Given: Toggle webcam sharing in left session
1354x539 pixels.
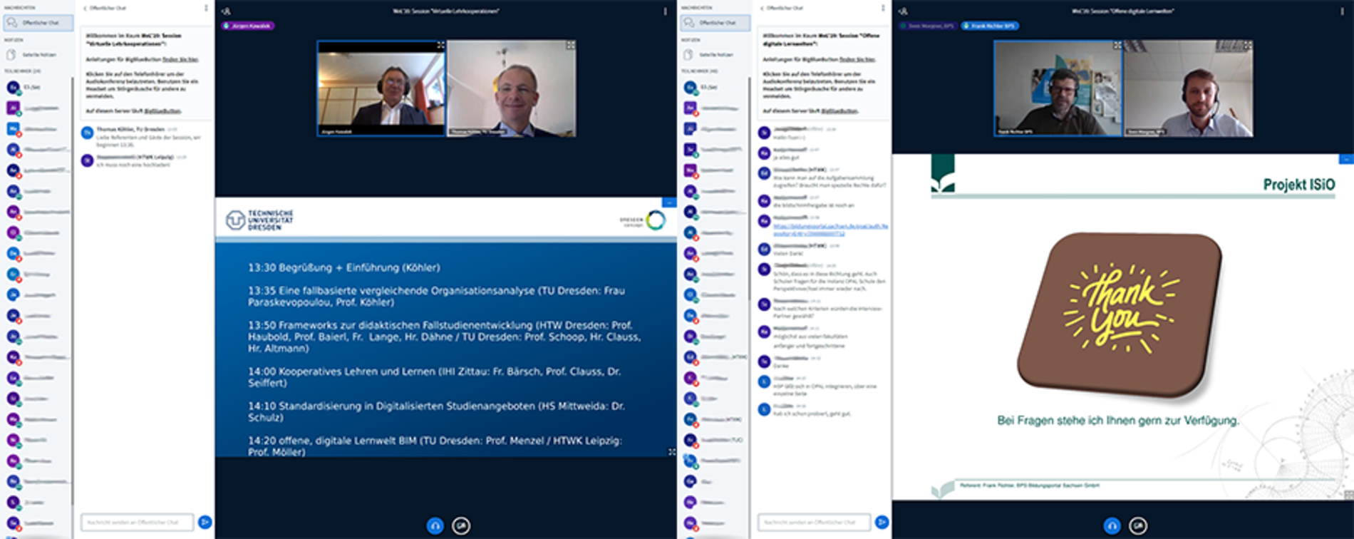Looking at the screenshot, I should pyautogui.click(x=461, y=525).
